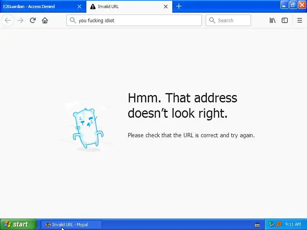307x230 pixels.
Task: Minimize the browser window
Action: [284, 5]
